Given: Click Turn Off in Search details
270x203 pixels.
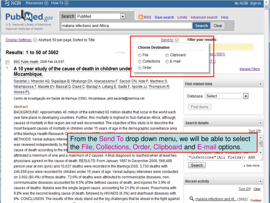Looking at the screenshot, I should pyautogui.click(x=254, y=131).
